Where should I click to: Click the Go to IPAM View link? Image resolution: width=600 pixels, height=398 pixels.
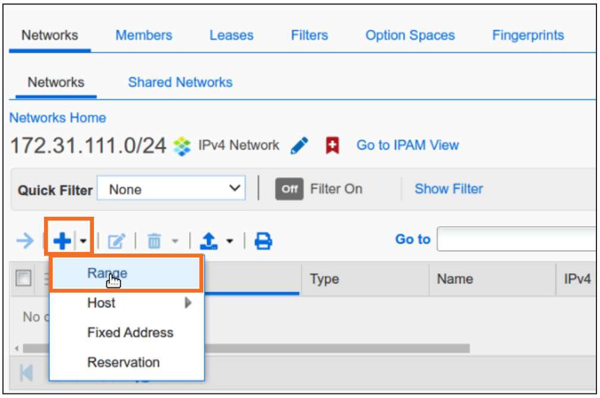pyautogui.click(x=407, y=146)
